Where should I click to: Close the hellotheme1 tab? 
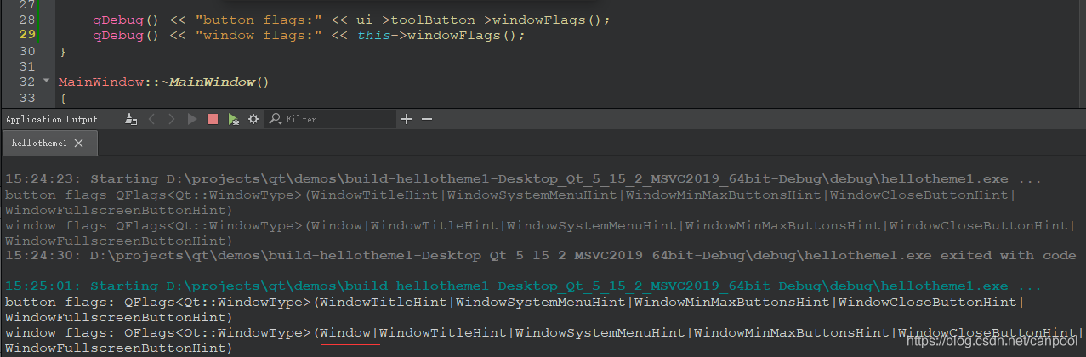(x=79, y=144)
